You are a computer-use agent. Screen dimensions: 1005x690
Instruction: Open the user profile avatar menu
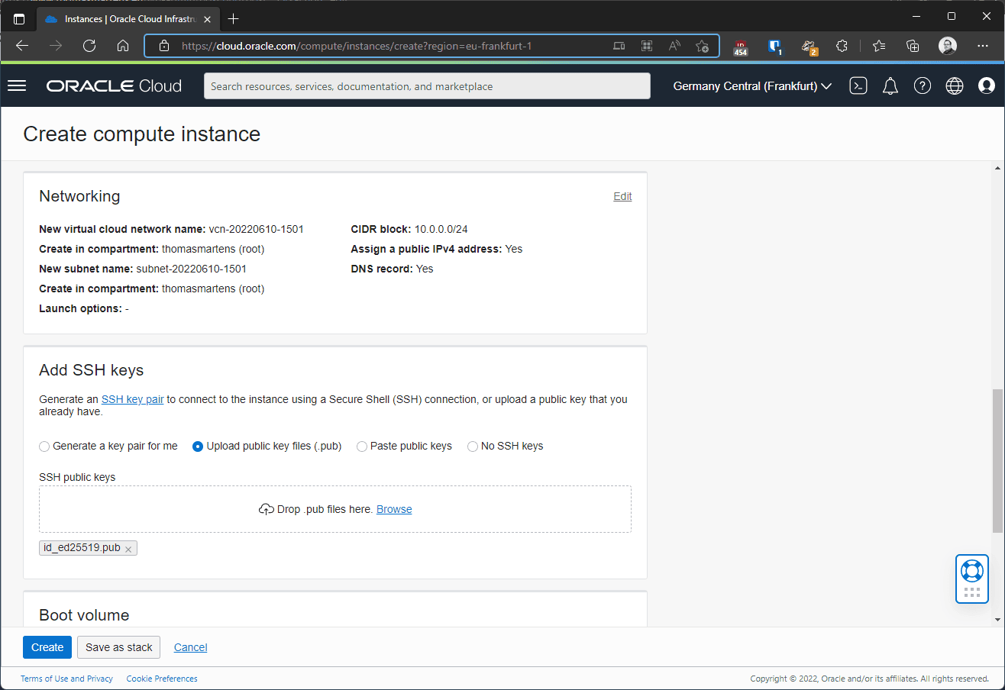click(x=987, y=86)
